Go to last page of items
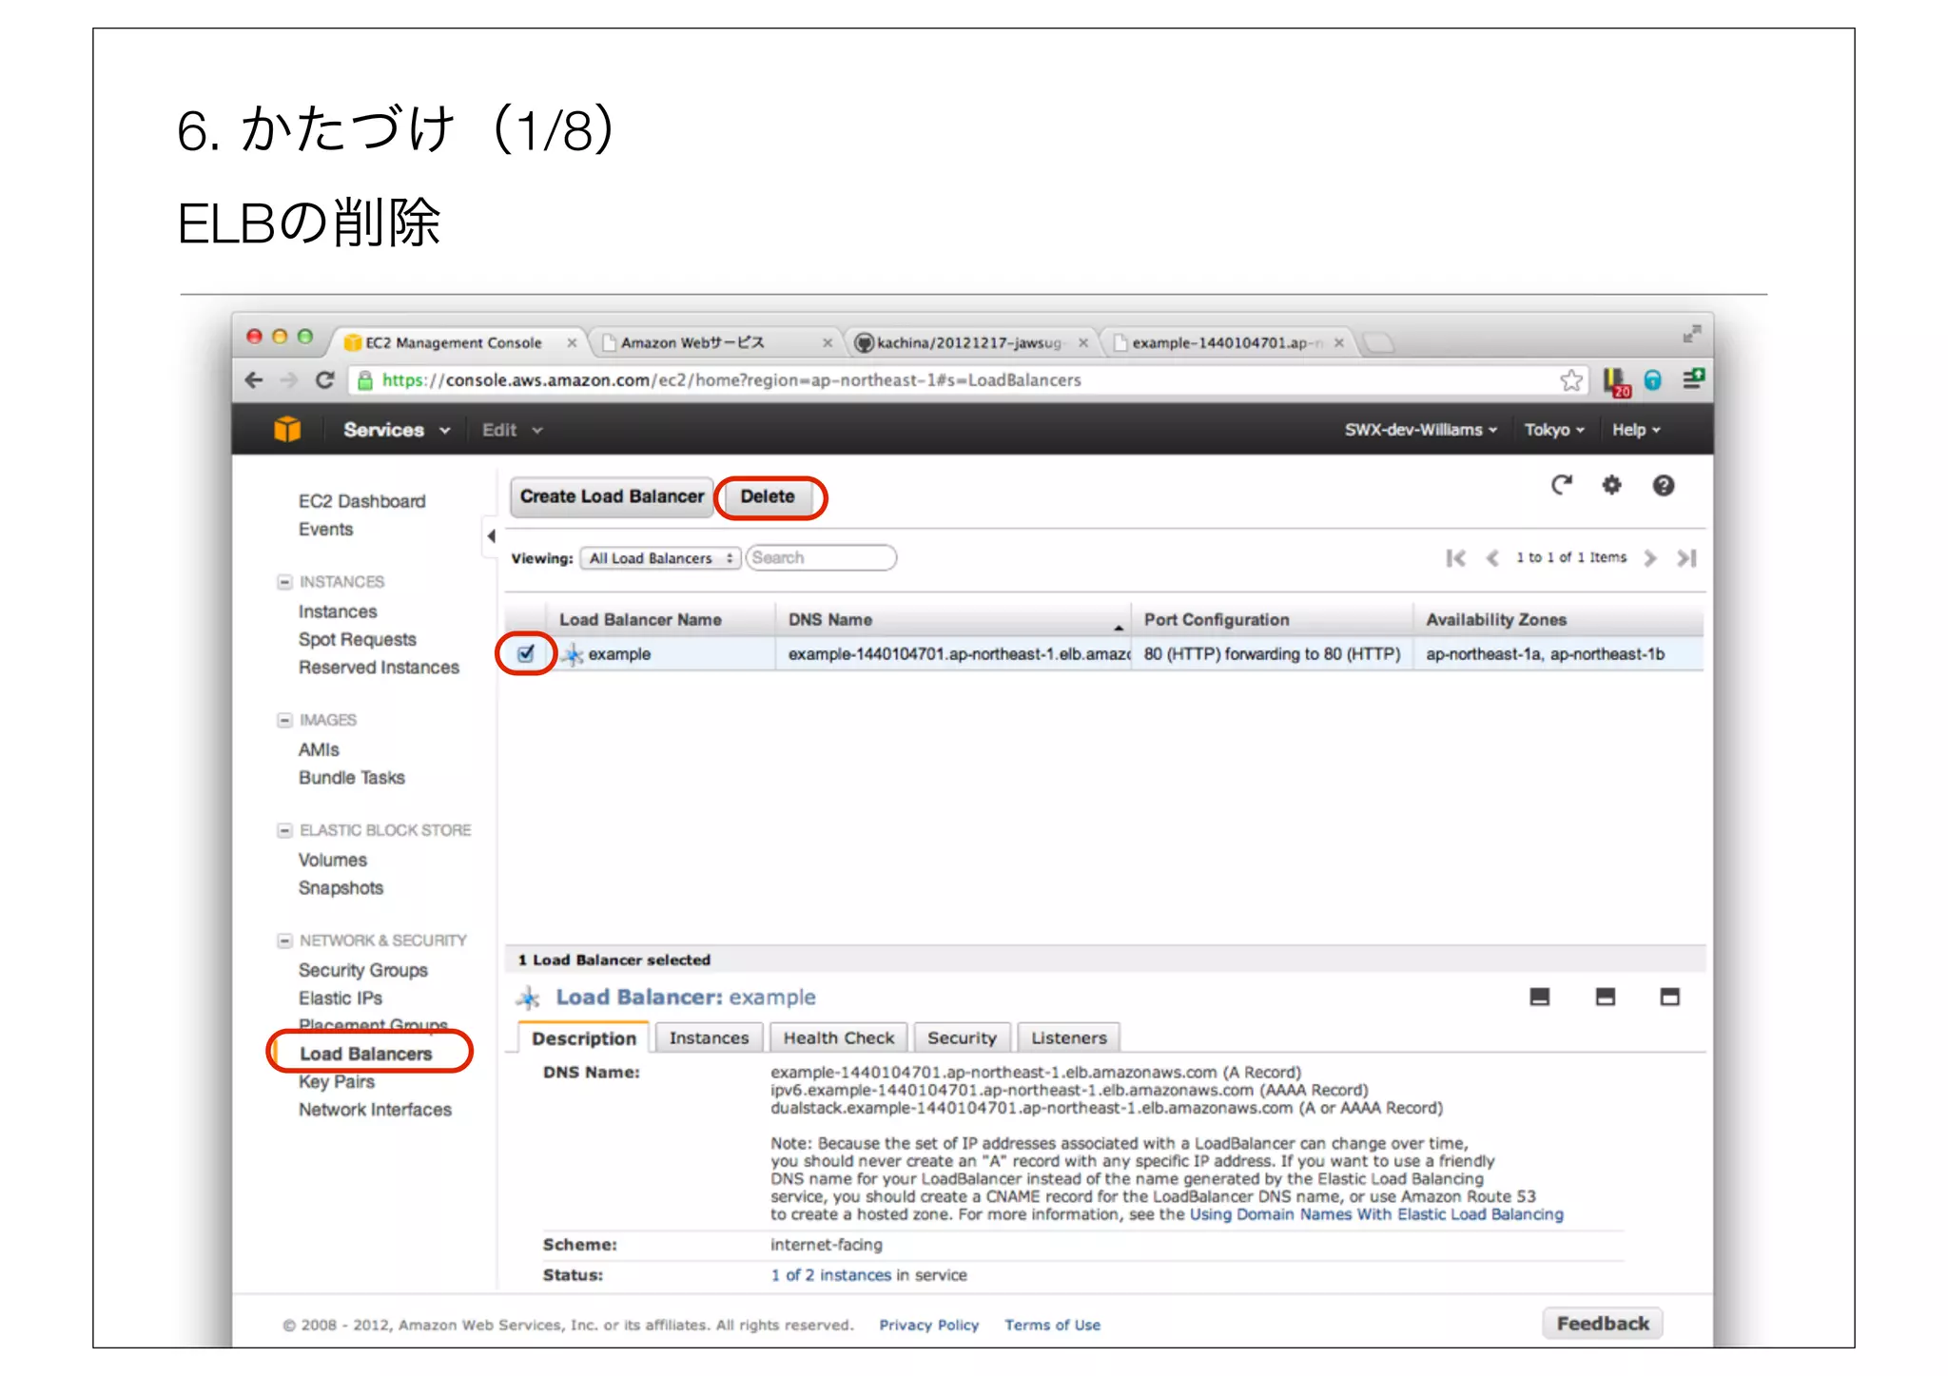This screenshot has width=1948, height=1376. pos(1686,558)
